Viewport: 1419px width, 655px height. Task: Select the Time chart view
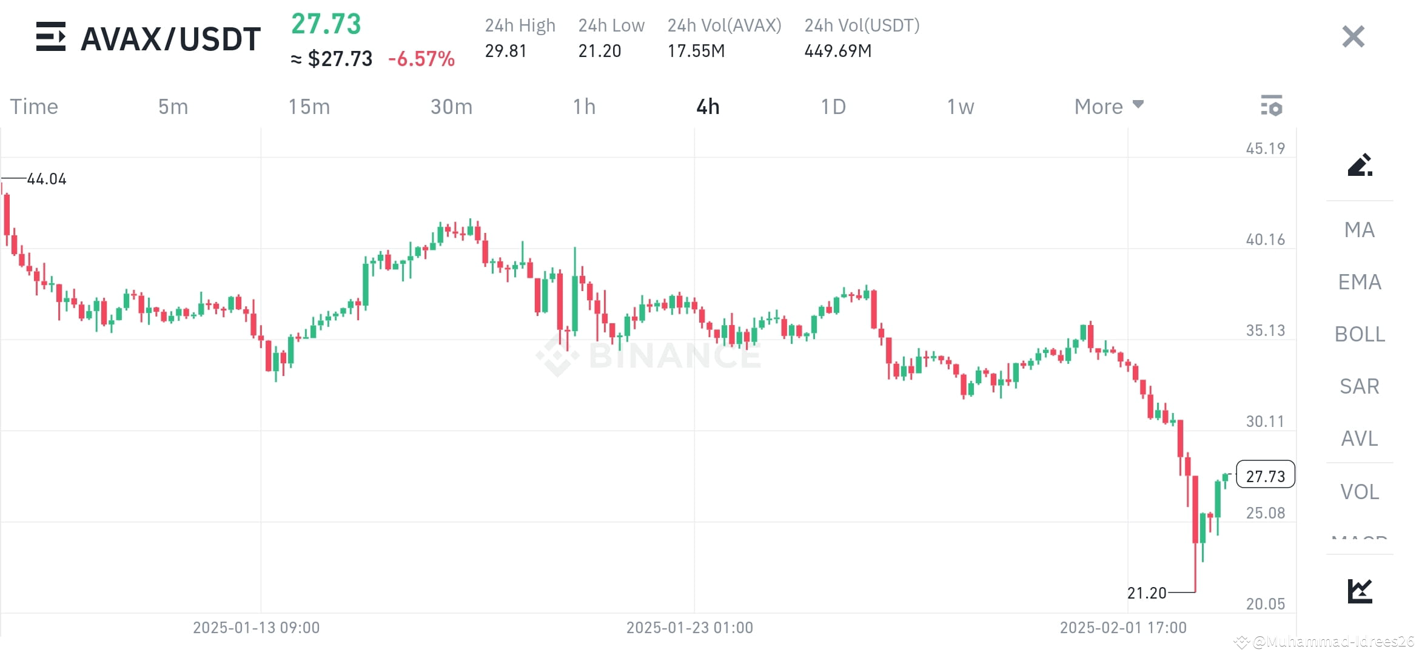(x=34, y=106)
